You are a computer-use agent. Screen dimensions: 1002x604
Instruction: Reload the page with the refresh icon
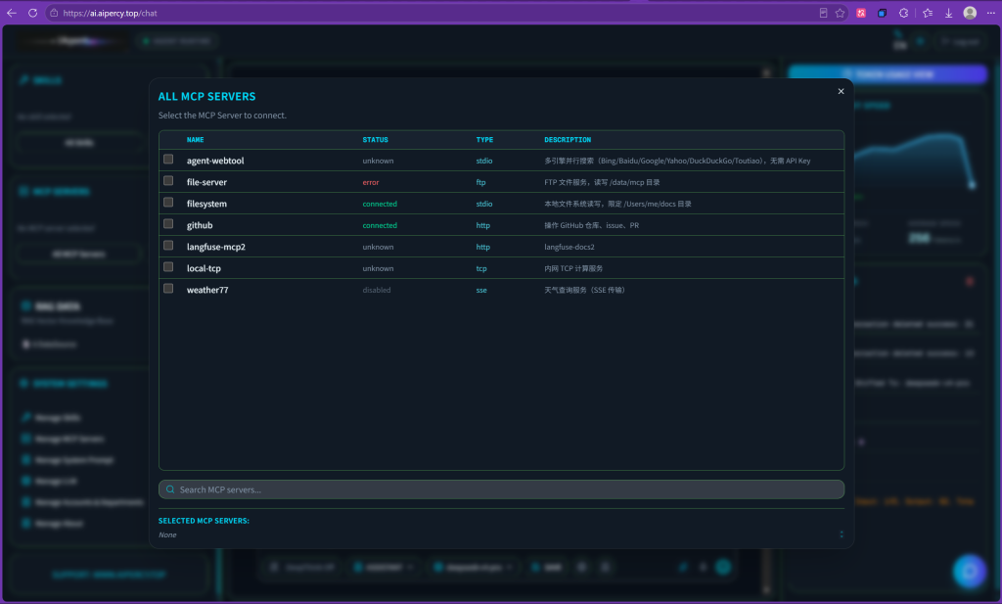pos(32,13)
